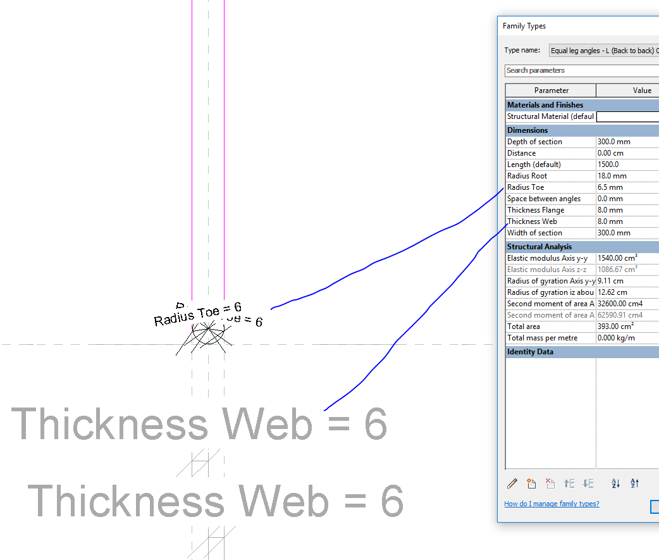Click the Value column header
Screen dimensions: 659x560
[627, 90]
